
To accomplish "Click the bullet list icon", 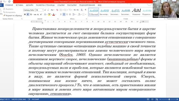I will [61, 10].
